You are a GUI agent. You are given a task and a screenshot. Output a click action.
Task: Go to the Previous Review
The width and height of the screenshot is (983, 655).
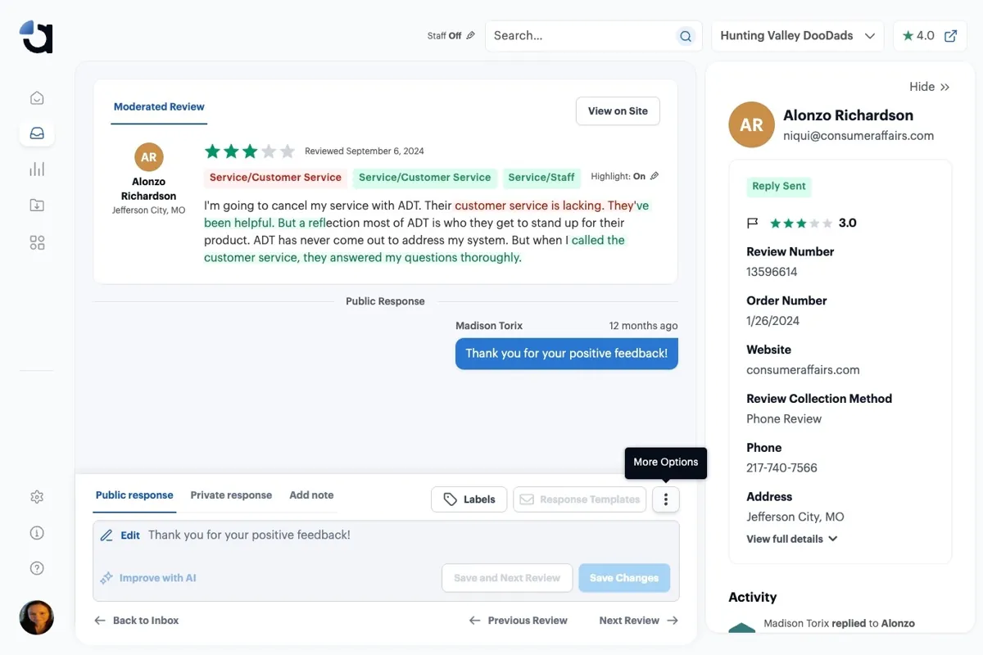pos(519,621)
